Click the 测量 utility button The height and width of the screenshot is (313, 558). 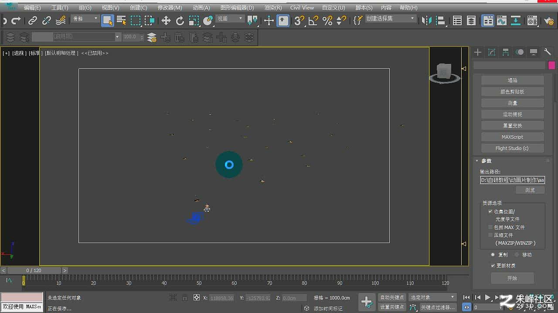tap(512, 103)
